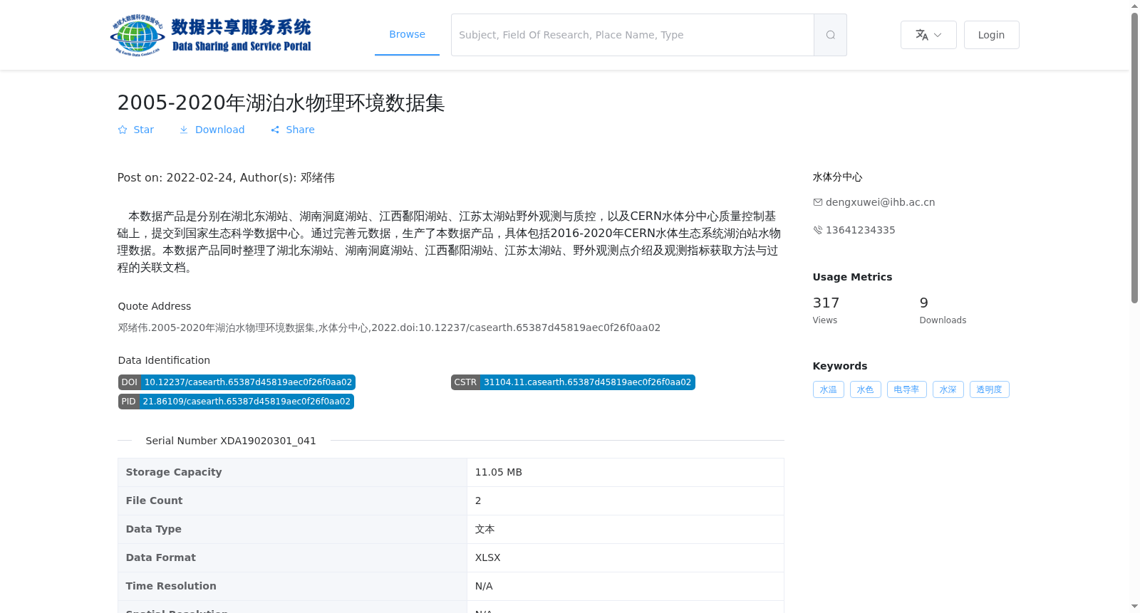
Task: Click the 9 downloads count
Action: click(923, 303)
